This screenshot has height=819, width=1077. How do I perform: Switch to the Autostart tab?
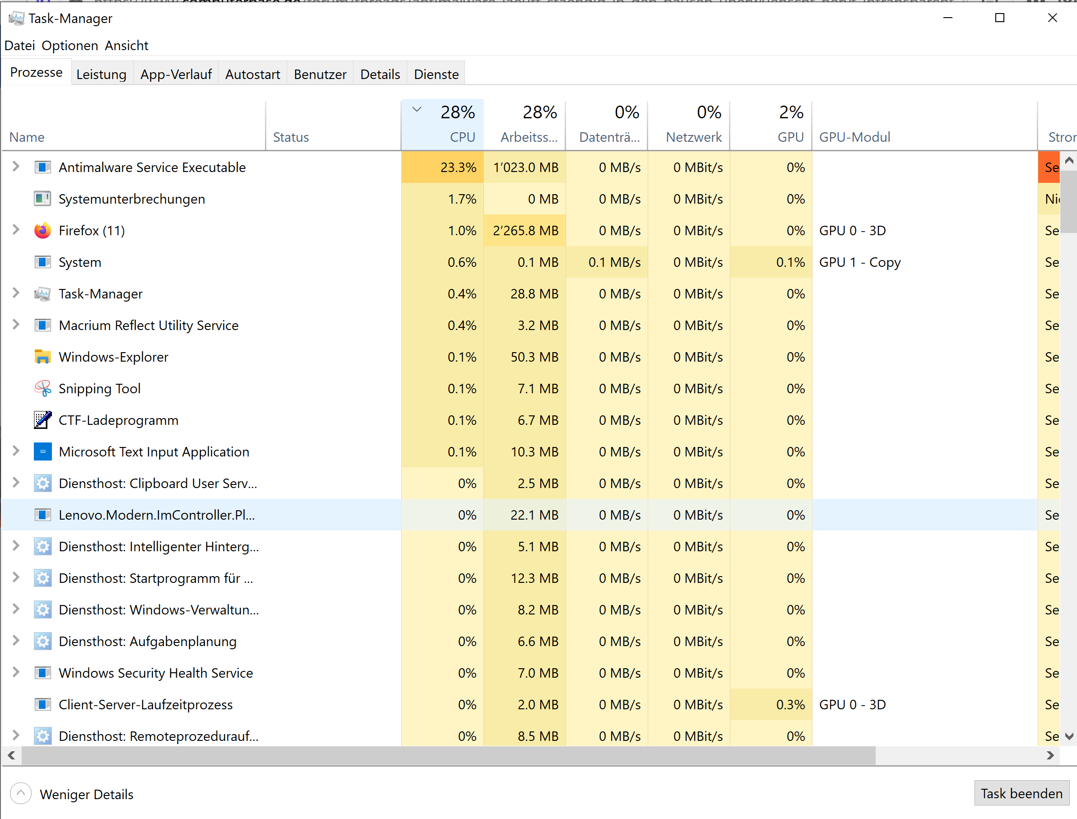click(252, 74)
